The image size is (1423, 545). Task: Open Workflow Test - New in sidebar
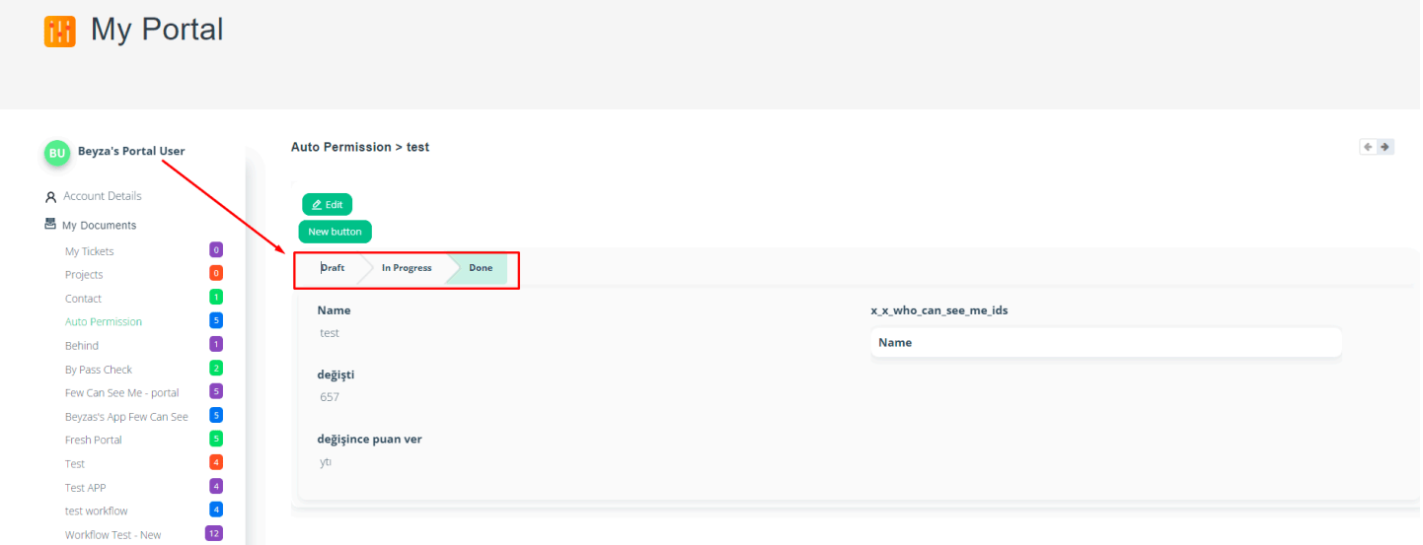pyautogui.click(x=113, y=535)
